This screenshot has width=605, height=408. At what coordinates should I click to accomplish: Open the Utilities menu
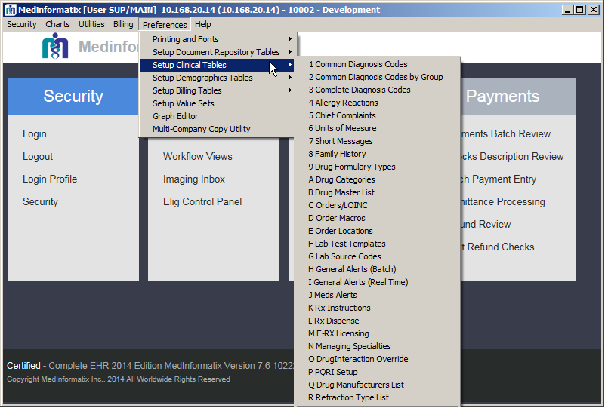tap(91, 24)
